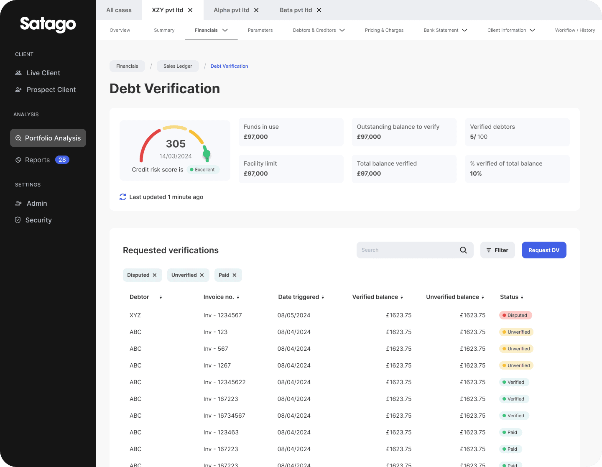602x467 pixels.
Task: Sort by Invoice no. column arrow
Action: tap(238, 297)
